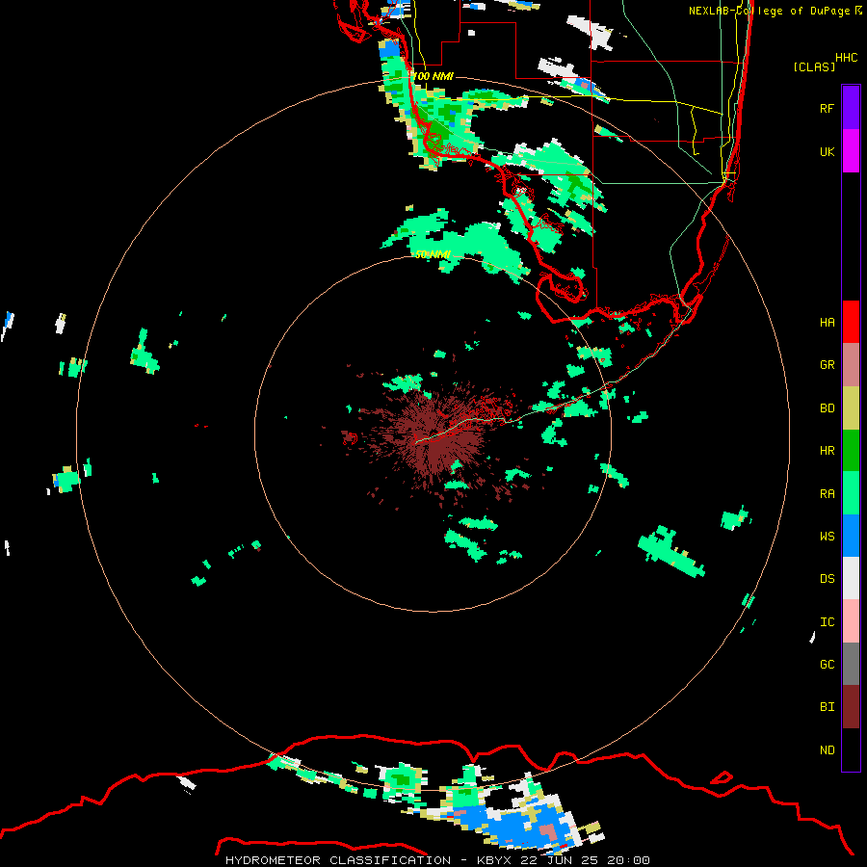The image size is (867, 867).
Task: Click the RF purple legend swatch
Action: [851, 108]
